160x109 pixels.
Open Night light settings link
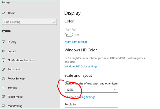pos(76,42)
